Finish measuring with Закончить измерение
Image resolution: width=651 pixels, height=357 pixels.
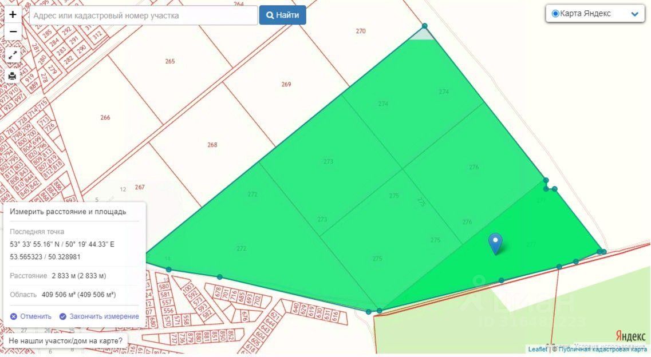99,316
